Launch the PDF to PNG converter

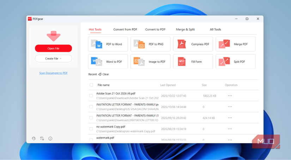150,44
